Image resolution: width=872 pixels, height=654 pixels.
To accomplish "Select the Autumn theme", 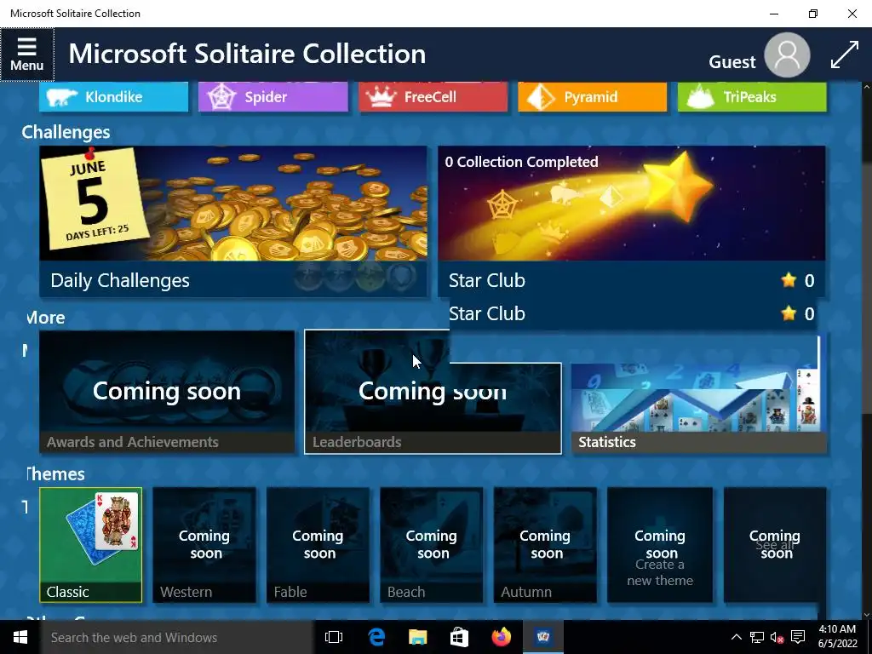I will click(x=545, y=545).
